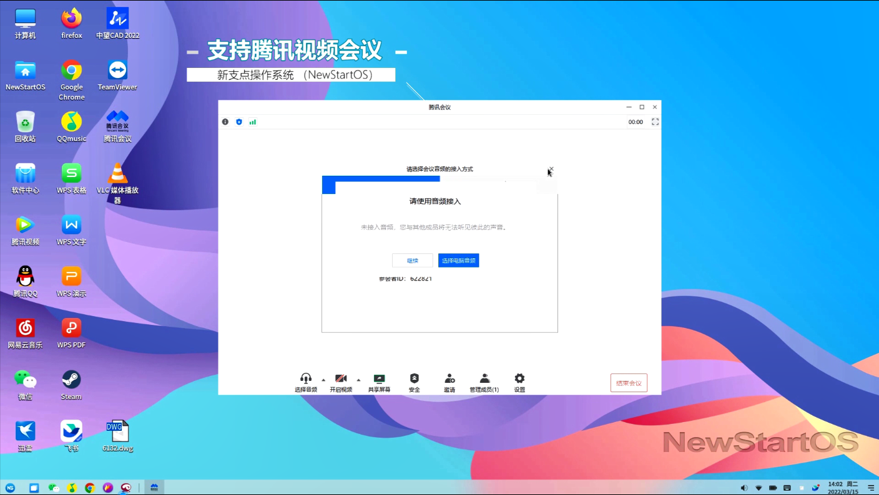Click the NetEase Music taskbar icon
The image size is (879, 495).
click(126, 488)
